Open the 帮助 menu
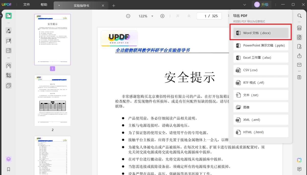Viewport: 307px width, 175px height. 44,5
